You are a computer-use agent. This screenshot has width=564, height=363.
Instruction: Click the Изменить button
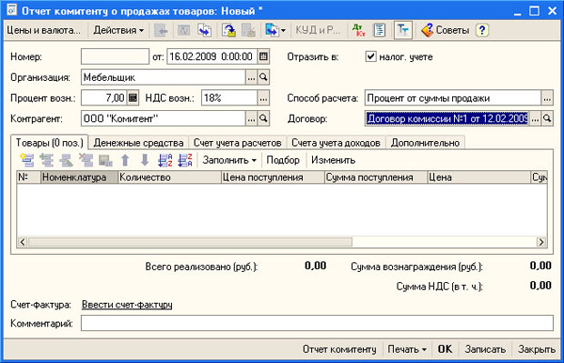(333, 160)
